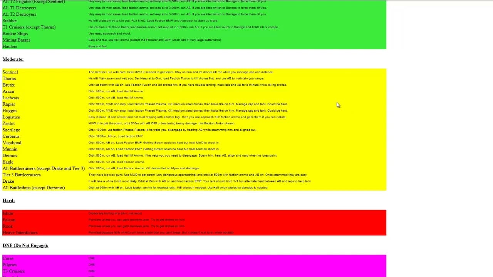Select the 'DNE' note beside Pilgrim
The image size is (493, 277).
(x=92, y=265)
